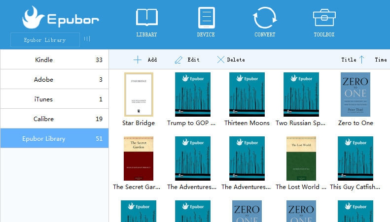Click the plus Add icon
Viewport: 390px width, 222px height.
(x=137, y=60)
